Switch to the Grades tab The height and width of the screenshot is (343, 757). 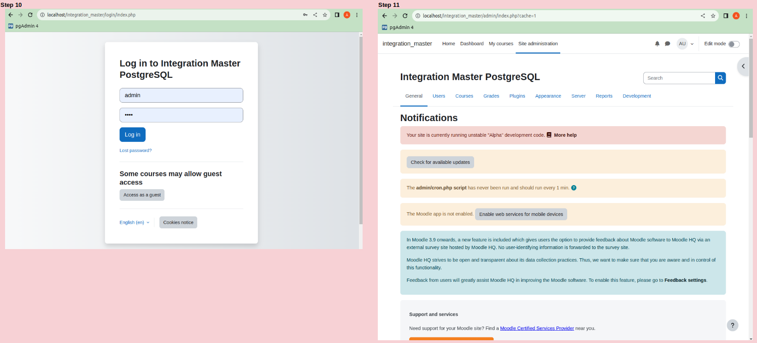pyautogui.click(x=491, y=96)
